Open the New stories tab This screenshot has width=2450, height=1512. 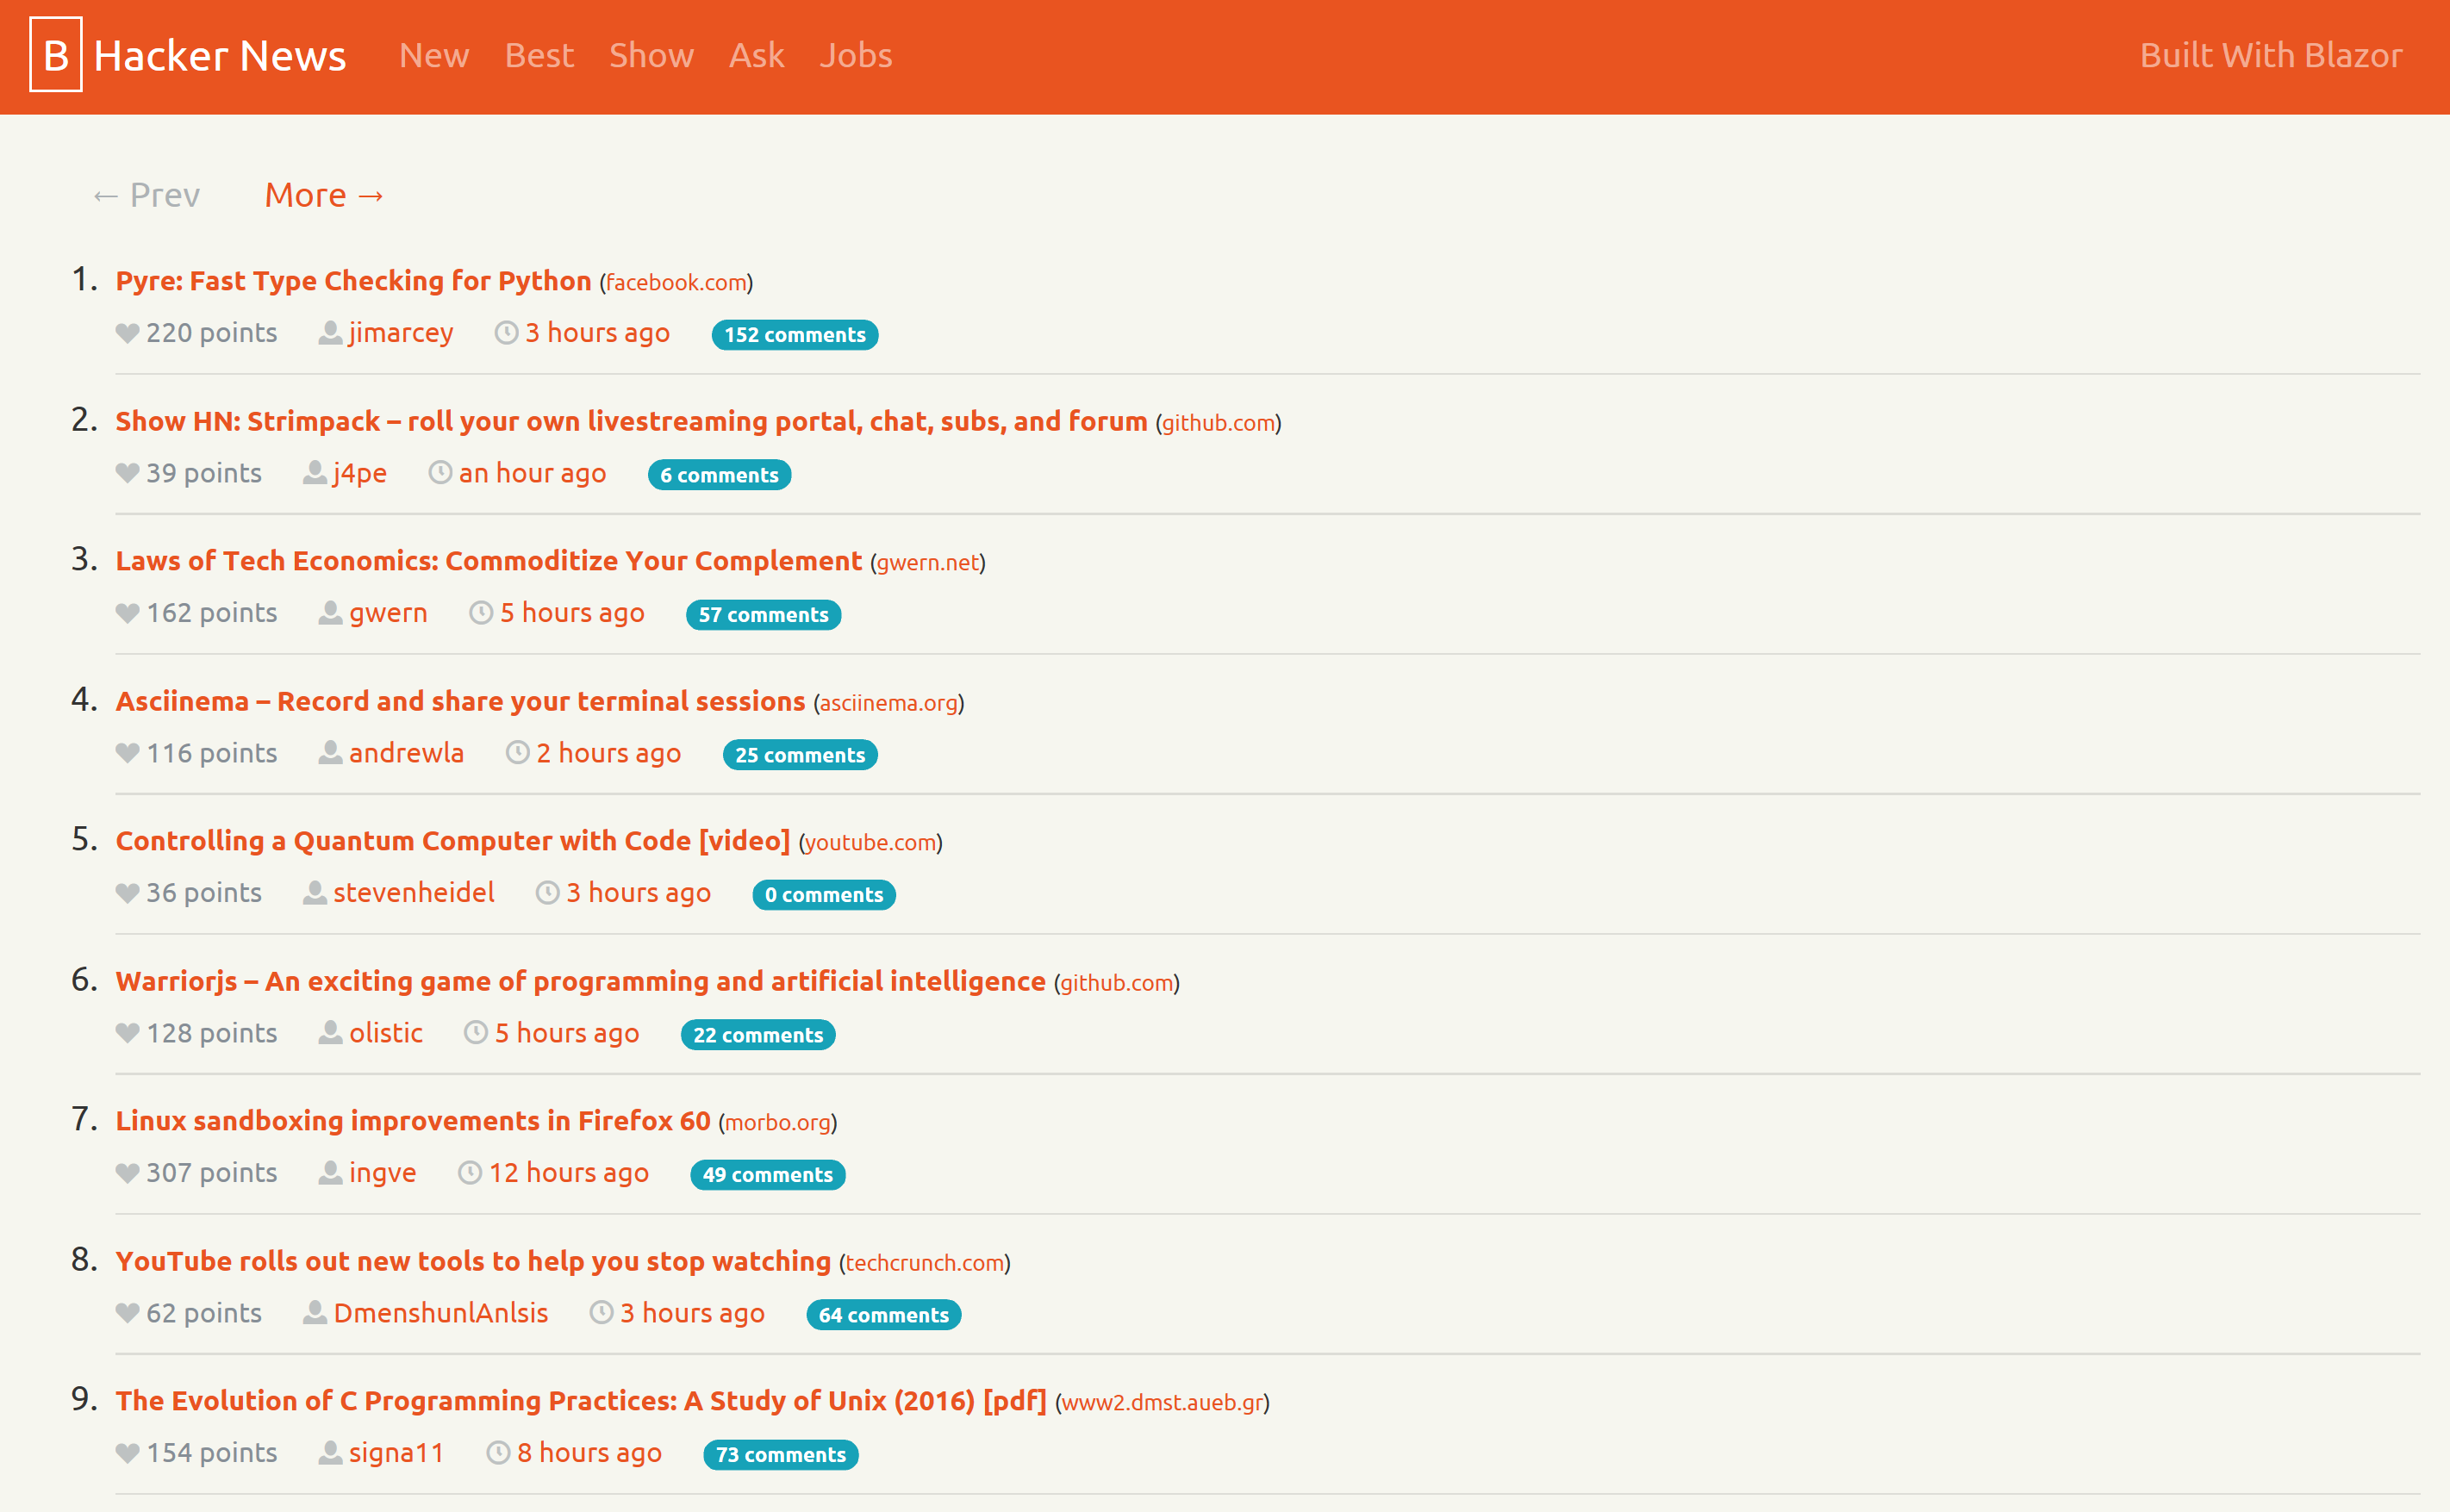434,55
